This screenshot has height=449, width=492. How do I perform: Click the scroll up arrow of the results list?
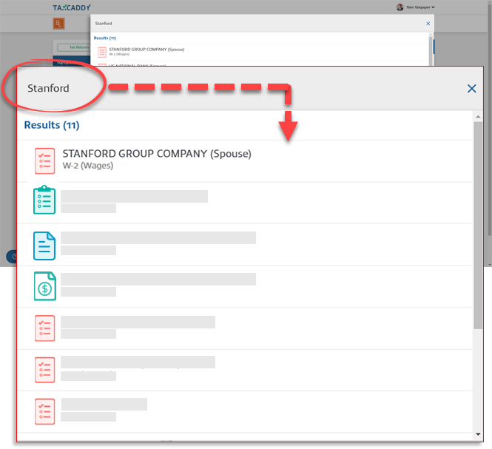pyautogui.click(x=478, y=117)
